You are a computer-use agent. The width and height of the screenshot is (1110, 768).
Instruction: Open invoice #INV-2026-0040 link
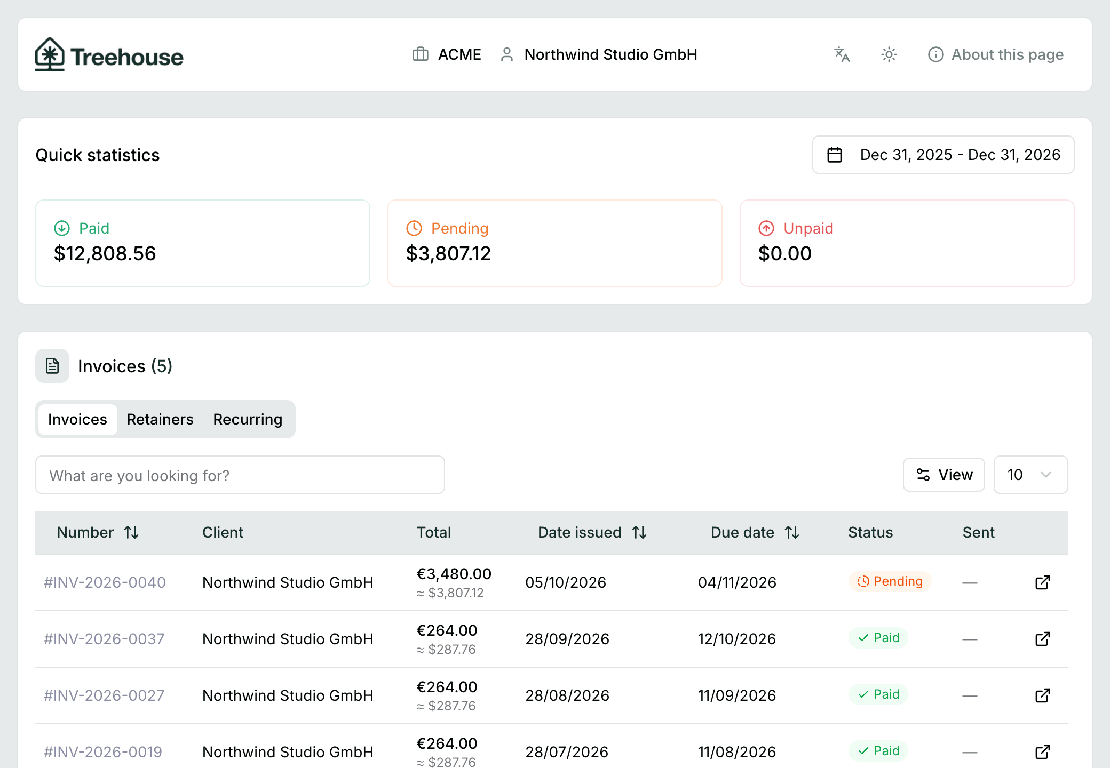pyautogui.click(x=105, y=582)
